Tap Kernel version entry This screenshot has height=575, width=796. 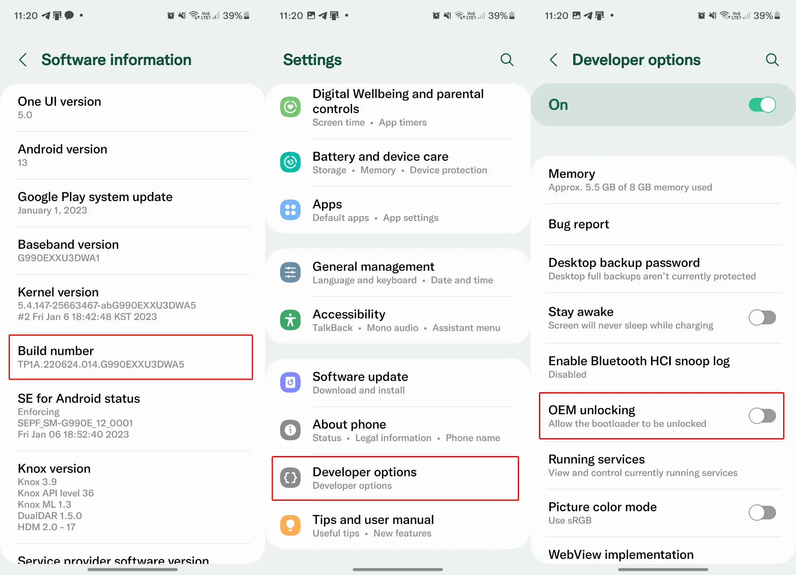click(132, 304)
